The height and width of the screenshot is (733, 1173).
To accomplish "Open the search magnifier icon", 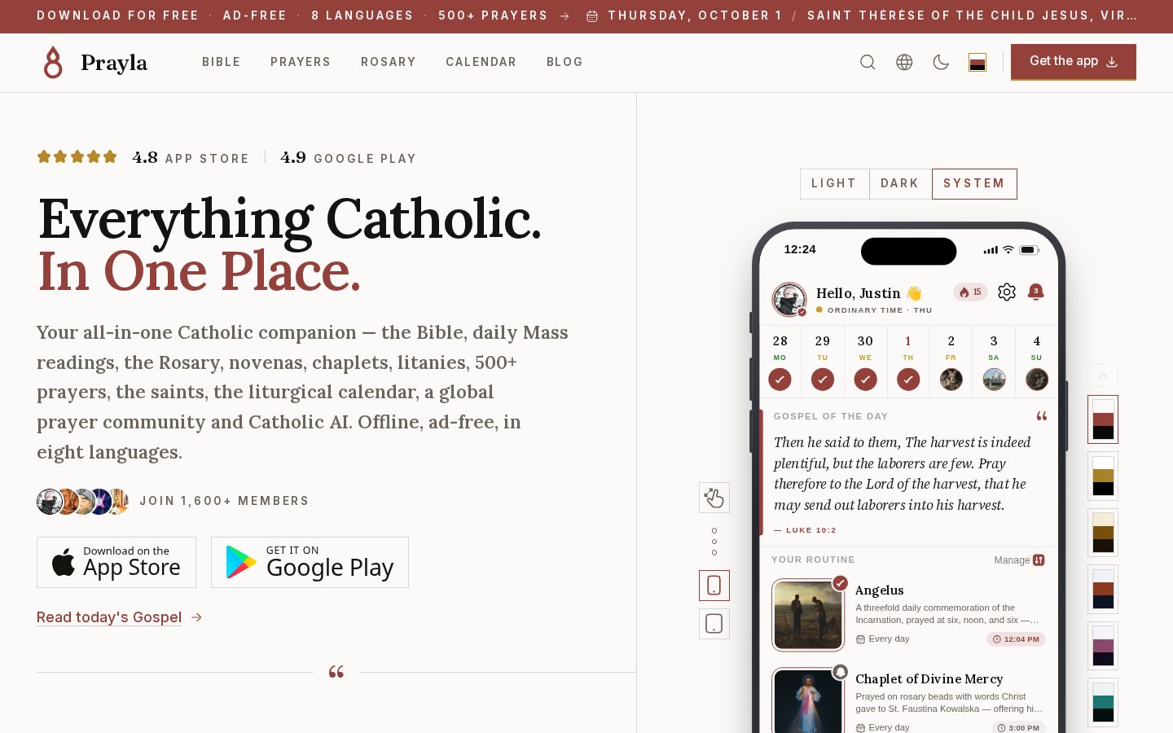I will [x=868, y=62].
